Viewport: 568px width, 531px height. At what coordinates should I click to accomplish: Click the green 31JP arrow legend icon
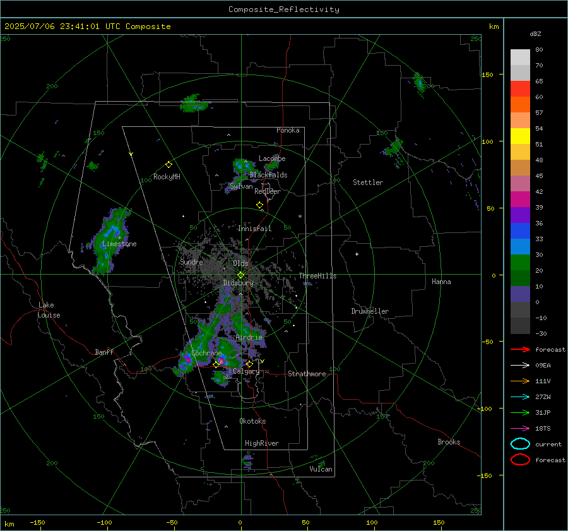[520, 412]
